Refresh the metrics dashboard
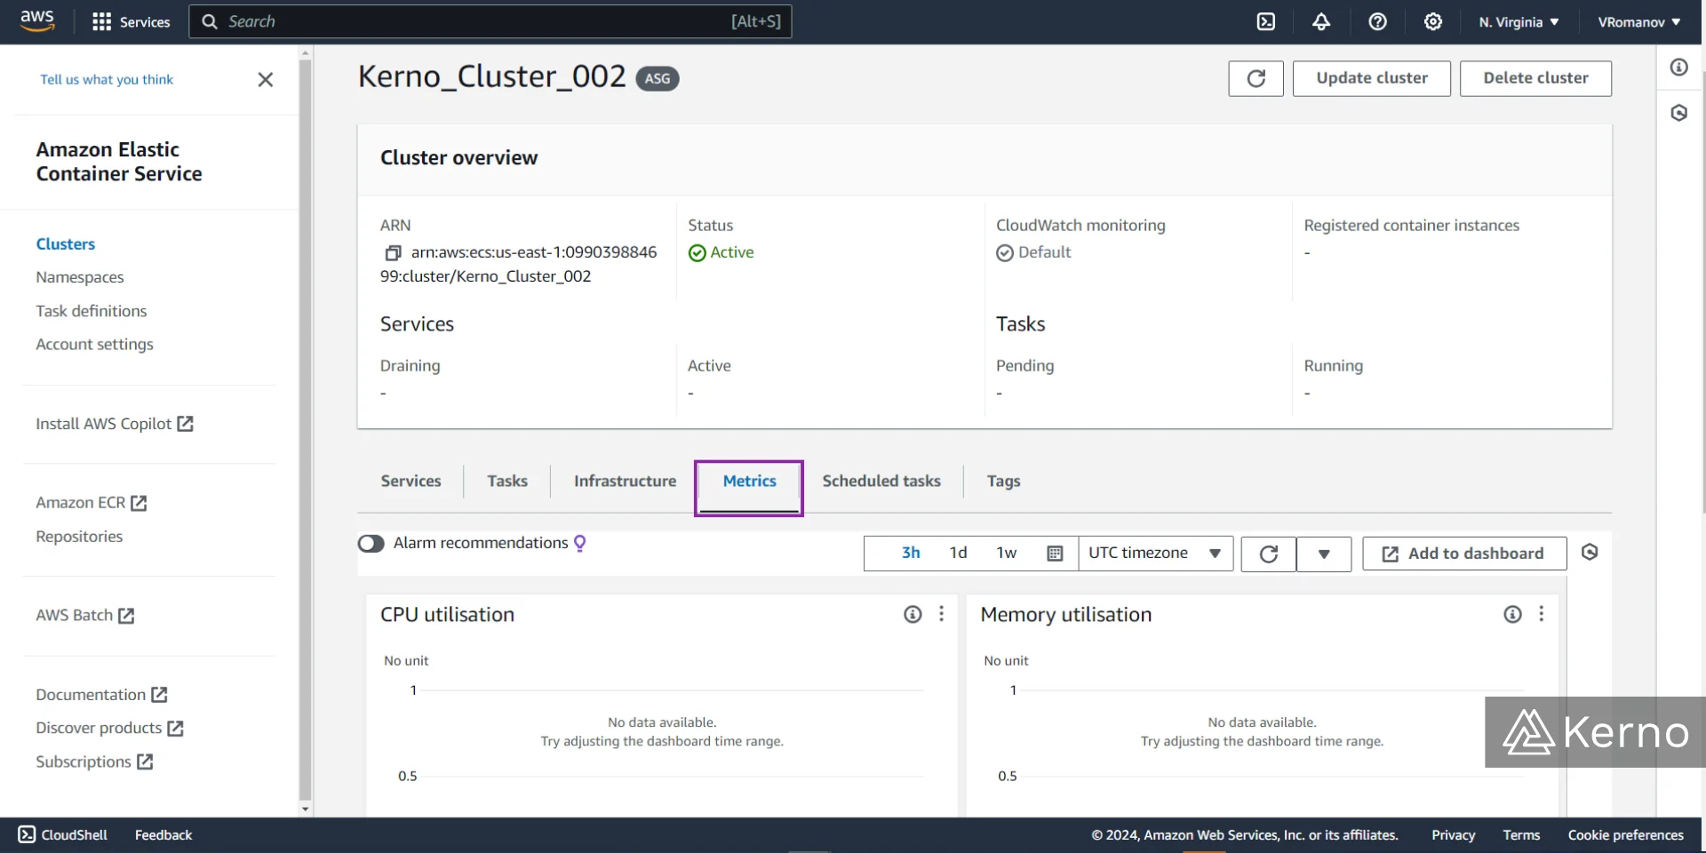Screen dimensions: 1706x853 (x=1269, y=554)
